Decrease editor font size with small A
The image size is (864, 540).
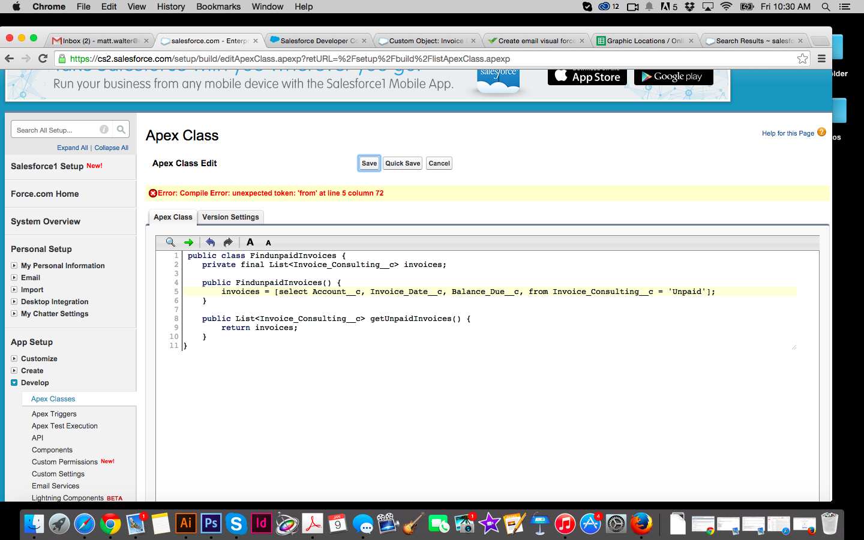click(x=268, y=243)
